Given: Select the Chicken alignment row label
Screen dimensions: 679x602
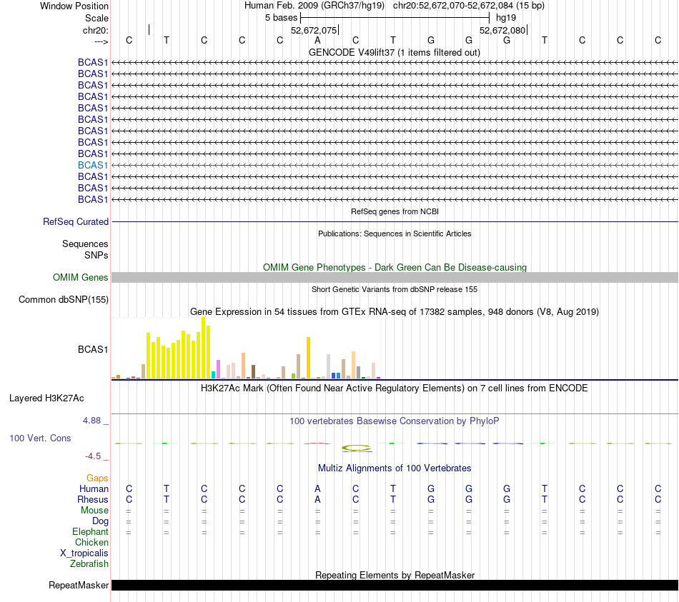Looking at the screenshot, I should click(91, 542).
